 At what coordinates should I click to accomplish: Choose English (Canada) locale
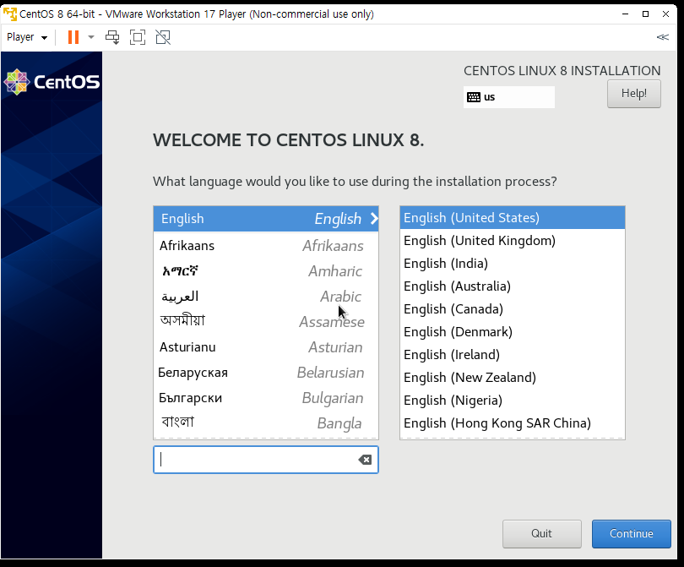click(512, 309)
